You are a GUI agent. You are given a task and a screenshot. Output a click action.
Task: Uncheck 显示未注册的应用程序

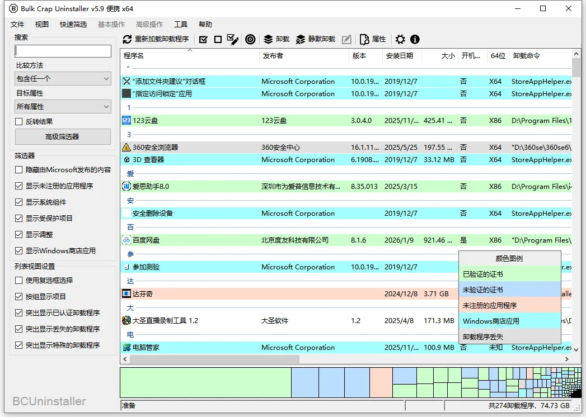point(18,186)
